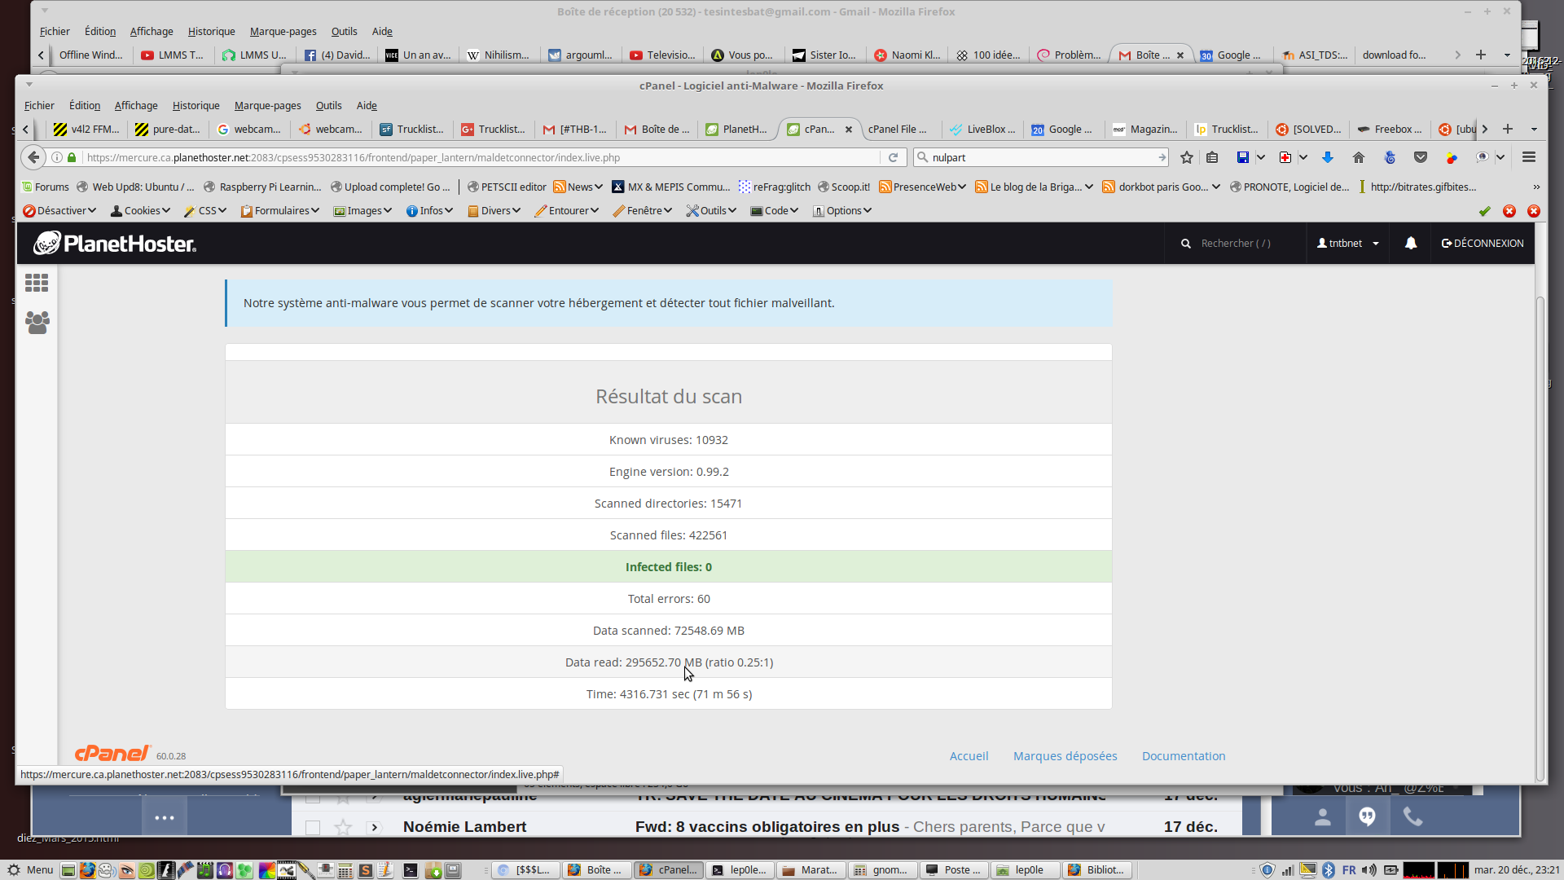Star the Noémie Lambert email
The image size is (1564, 880).
point(343,828)
